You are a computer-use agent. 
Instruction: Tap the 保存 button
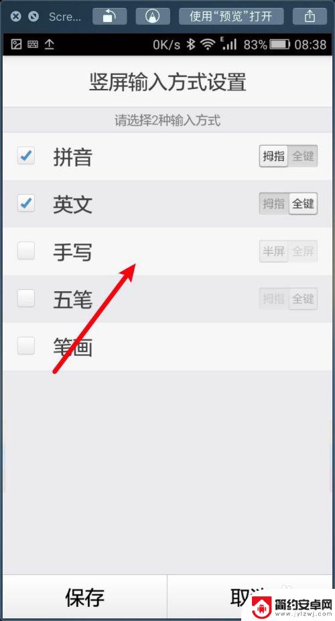(x=85, y=597)
